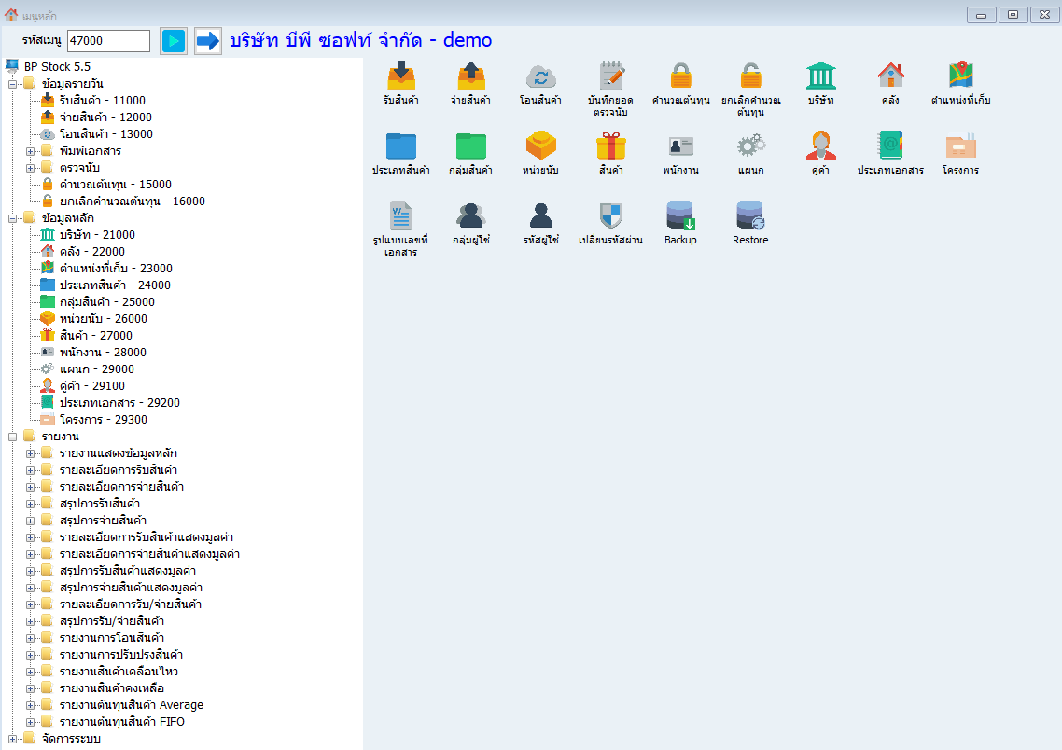The image size is (1062, 750).
Task: Select แผนก - 29000 tree item
Action: pyautogui.click(x=97, y=368)
